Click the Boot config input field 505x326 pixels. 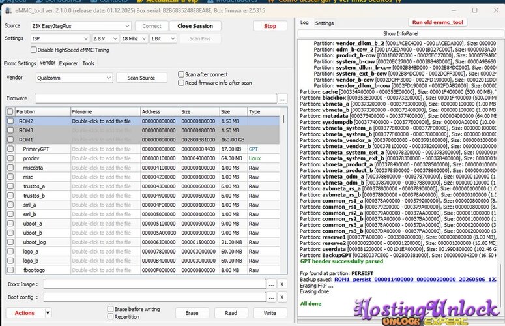[154, 297]
